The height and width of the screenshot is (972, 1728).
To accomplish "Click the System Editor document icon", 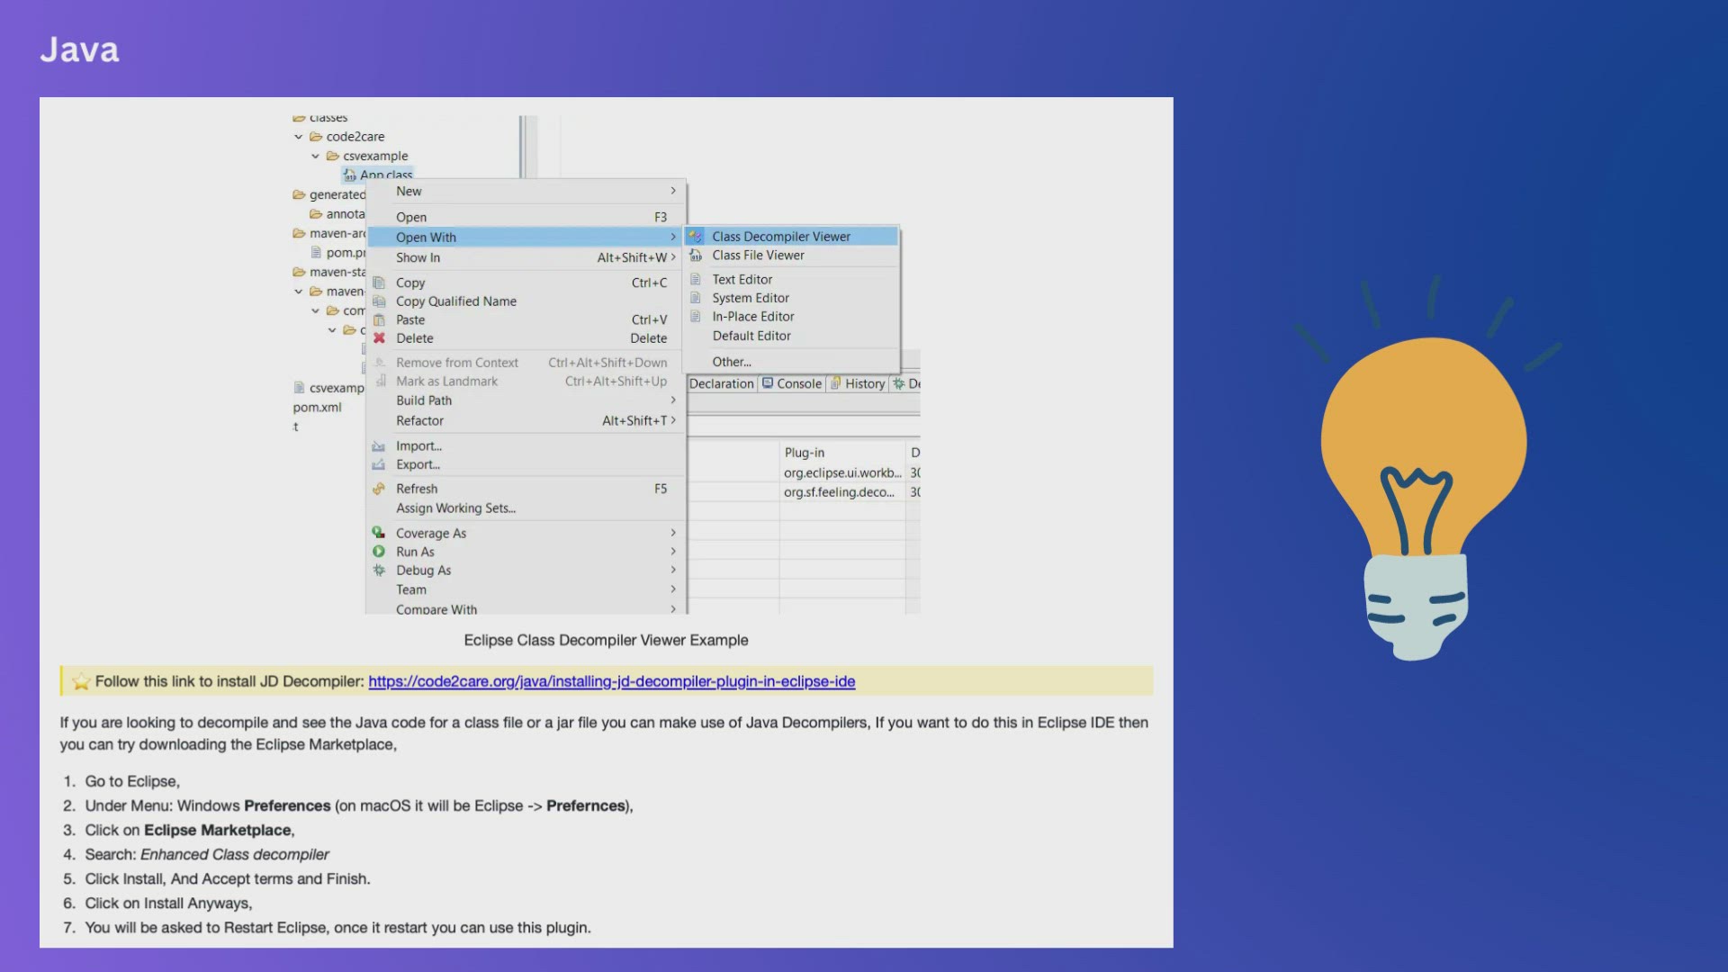I will [x=696, y=298].
